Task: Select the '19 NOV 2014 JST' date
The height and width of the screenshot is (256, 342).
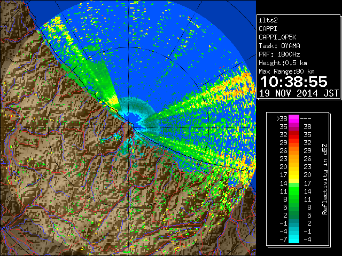Action: pyautogui.click(x=299, y=93)
